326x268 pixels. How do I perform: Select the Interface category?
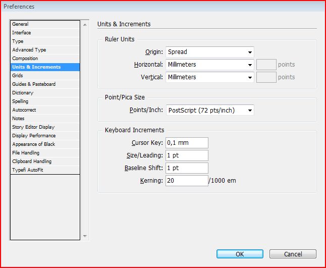(x=45, y=33)
